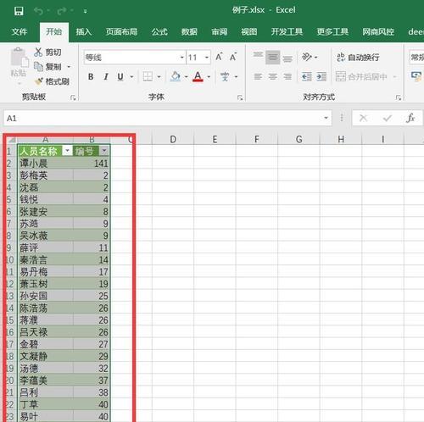
Task: Open the Customize Quick Access Toolbar dropdown
Action: click(x=85, y=11)
